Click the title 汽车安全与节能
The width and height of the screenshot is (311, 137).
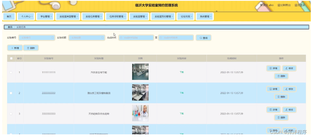tap(99, 72)
